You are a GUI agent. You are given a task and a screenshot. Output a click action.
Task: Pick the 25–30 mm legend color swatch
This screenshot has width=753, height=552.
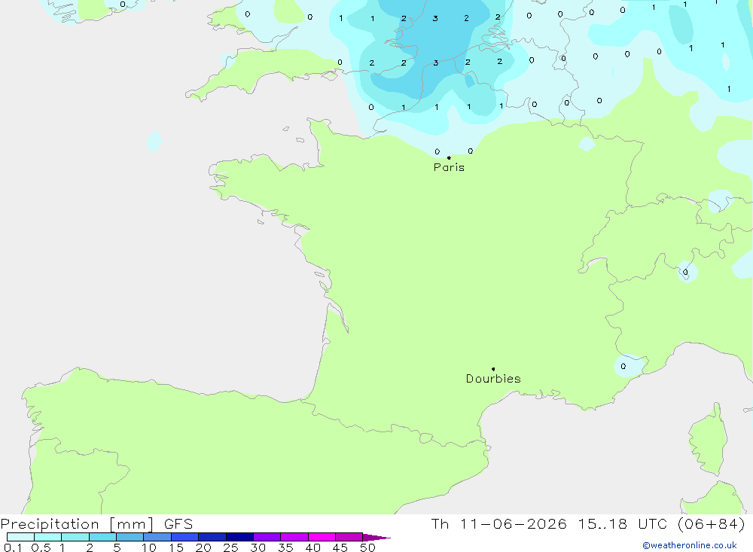tap(239, 537)
